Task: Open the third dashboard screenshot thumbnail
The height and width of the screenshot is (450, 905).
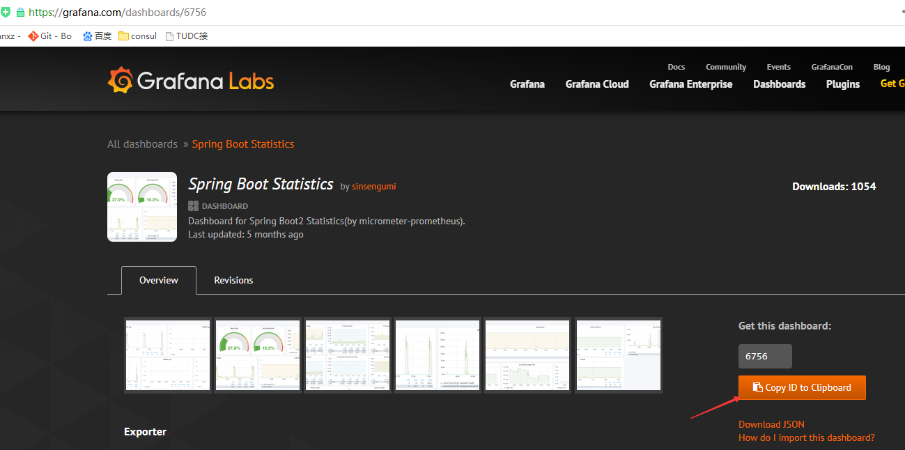Action: pyautogui.click(x=348, y=355)
